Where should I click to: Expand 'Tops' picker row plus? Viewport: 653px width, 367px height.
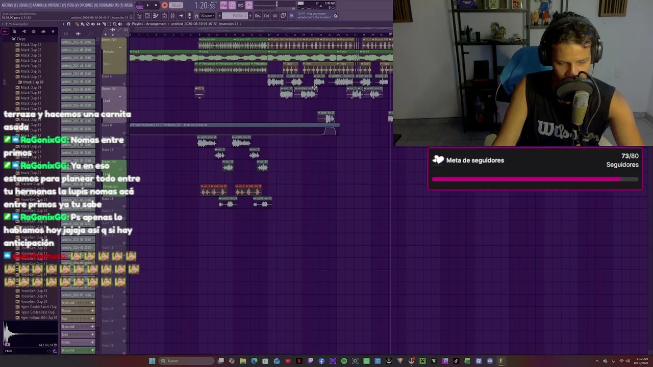(92, 319)
